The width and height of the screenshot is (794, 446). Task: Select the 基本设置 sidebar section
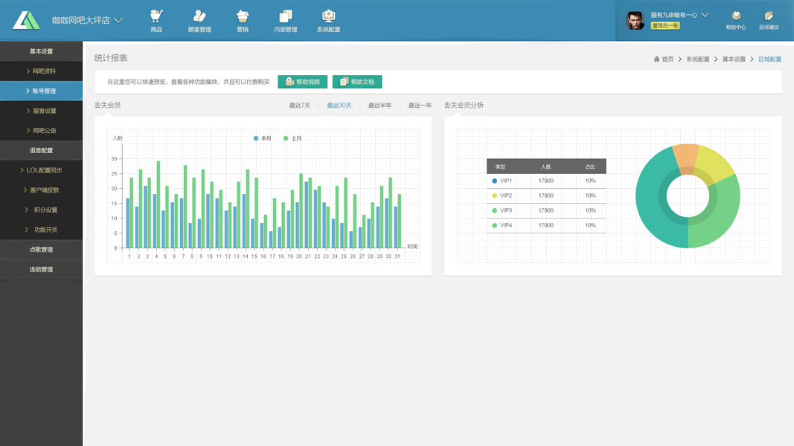(x=41, y=51)
